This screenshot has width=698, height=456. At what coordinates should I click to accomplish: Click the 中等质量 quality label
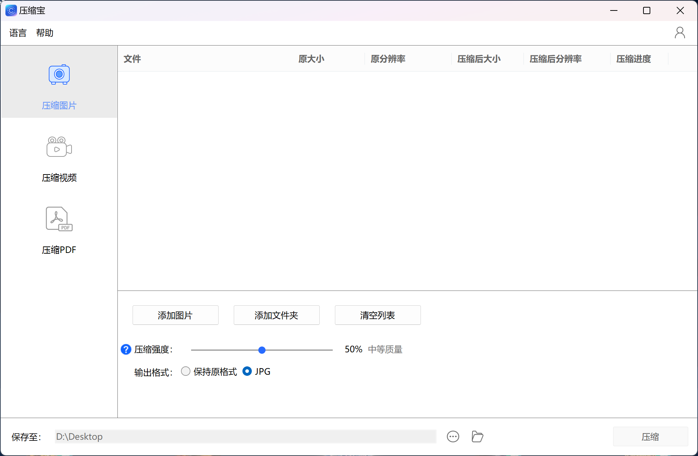[x=385, y=349]
